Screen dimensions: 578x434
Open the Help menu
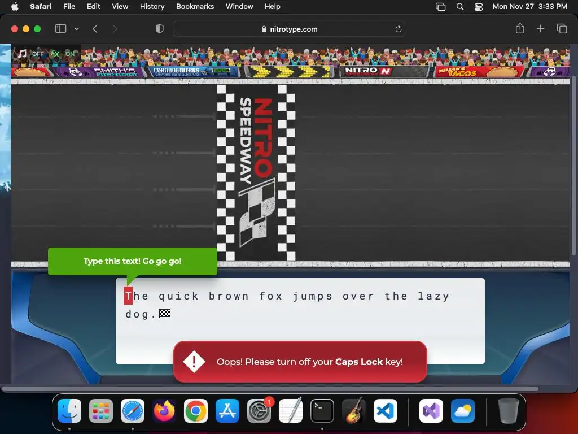(273, 7)
